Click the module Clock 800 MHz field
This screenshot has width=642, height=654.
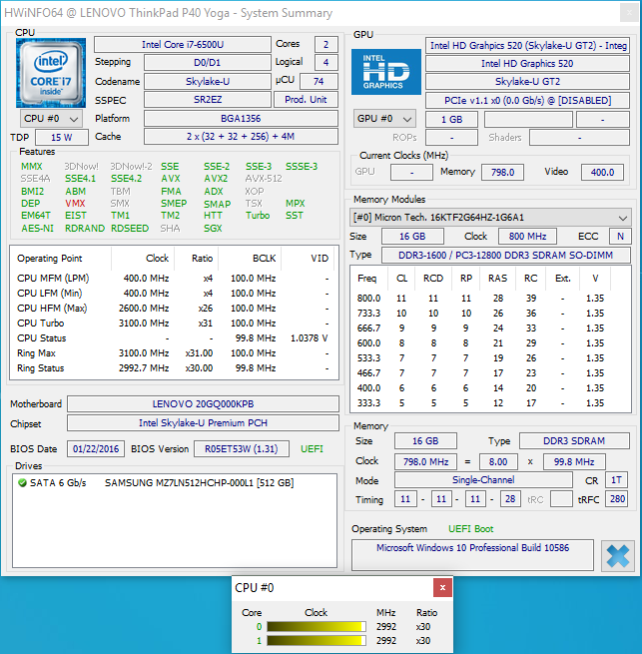coord(528,237)
